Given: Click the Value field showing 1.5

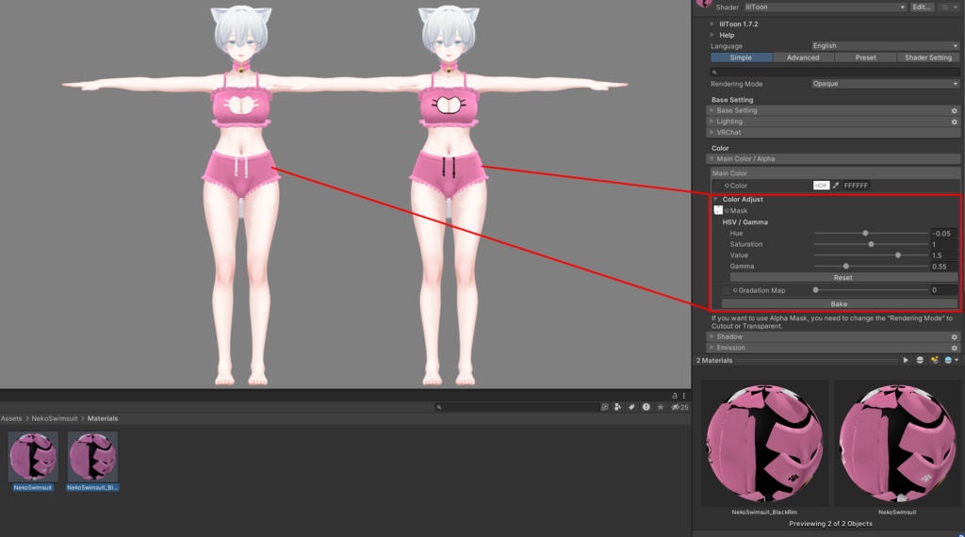Looking at the screenshot, I should [944, 255].
